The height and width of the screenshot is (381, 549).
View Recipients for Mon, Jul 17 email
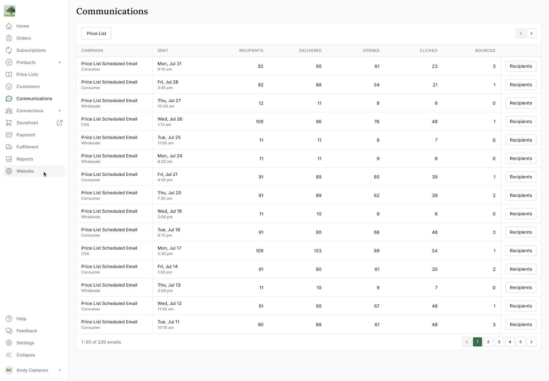pyautogui.click(x=521, y=251)
